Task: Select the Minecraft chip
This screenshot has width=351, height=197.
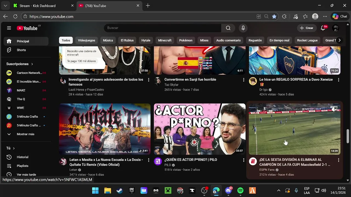Action: point(165,40)
